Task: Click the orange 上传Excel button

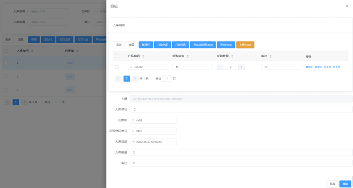Action: (245, 45)
